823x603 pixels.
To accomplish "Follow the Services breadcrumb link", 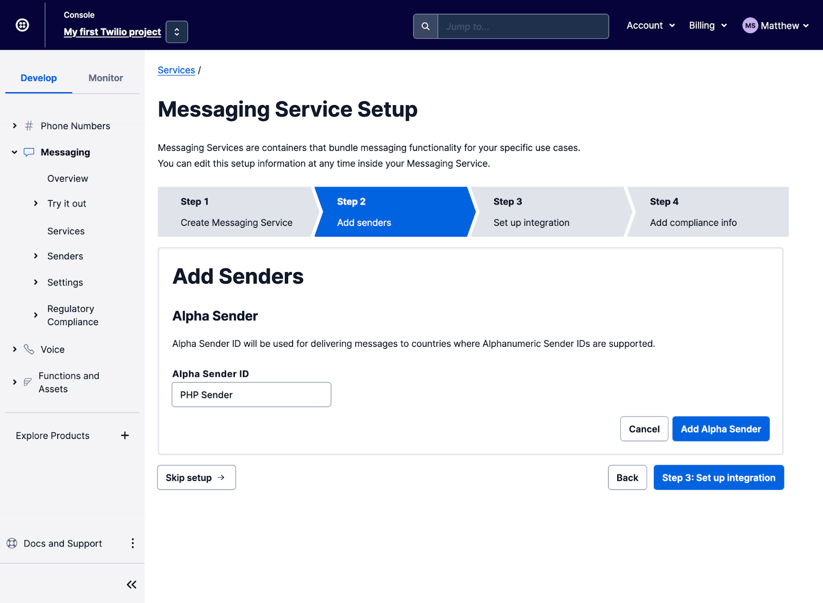I will click(176, 70).
